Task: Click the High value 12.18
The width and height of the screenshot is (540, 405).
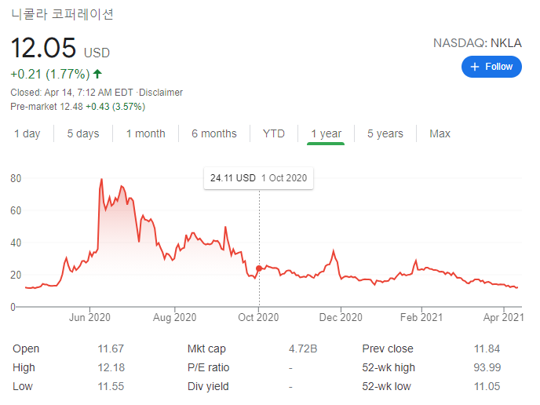Action: point(111,367)
